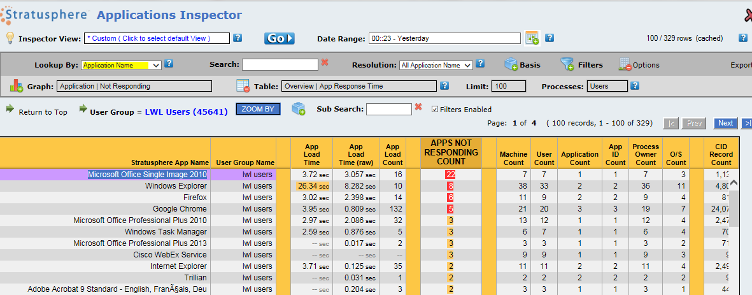This screenshot has height=295, width=752.
Task: Open the Basis settings icon
Action: coord(511,64)
